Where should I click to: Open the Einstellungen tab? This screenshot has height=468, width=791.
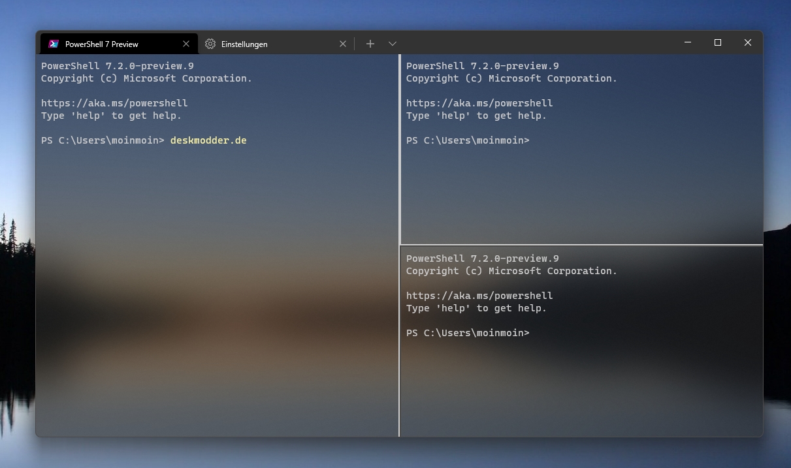click(x=276, y=44)
